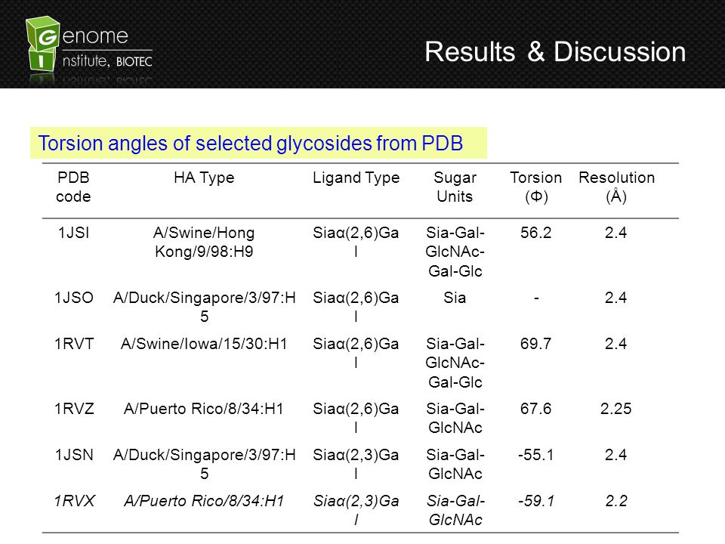Viewport: 725px width, 544px height.
Task: Click the HA Type column header
Action: click(x=204, y=178)
